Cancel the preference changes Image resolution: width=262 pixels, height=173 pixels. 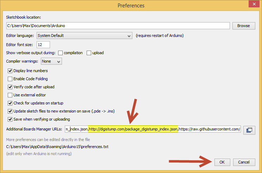[x=244, y=162]
